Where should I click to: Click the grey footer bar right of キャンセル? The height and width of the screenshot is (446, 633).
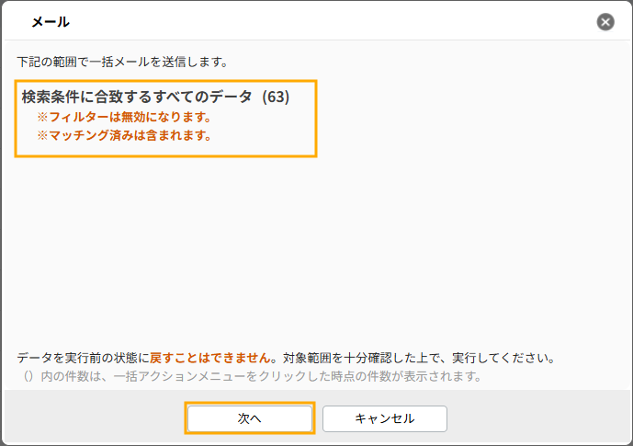tap(542, 418)
